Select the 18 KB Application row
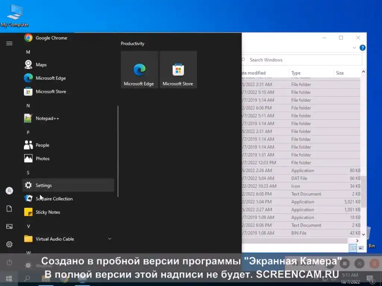The width and height of the screenshot is (382, 286). (301, 217)
